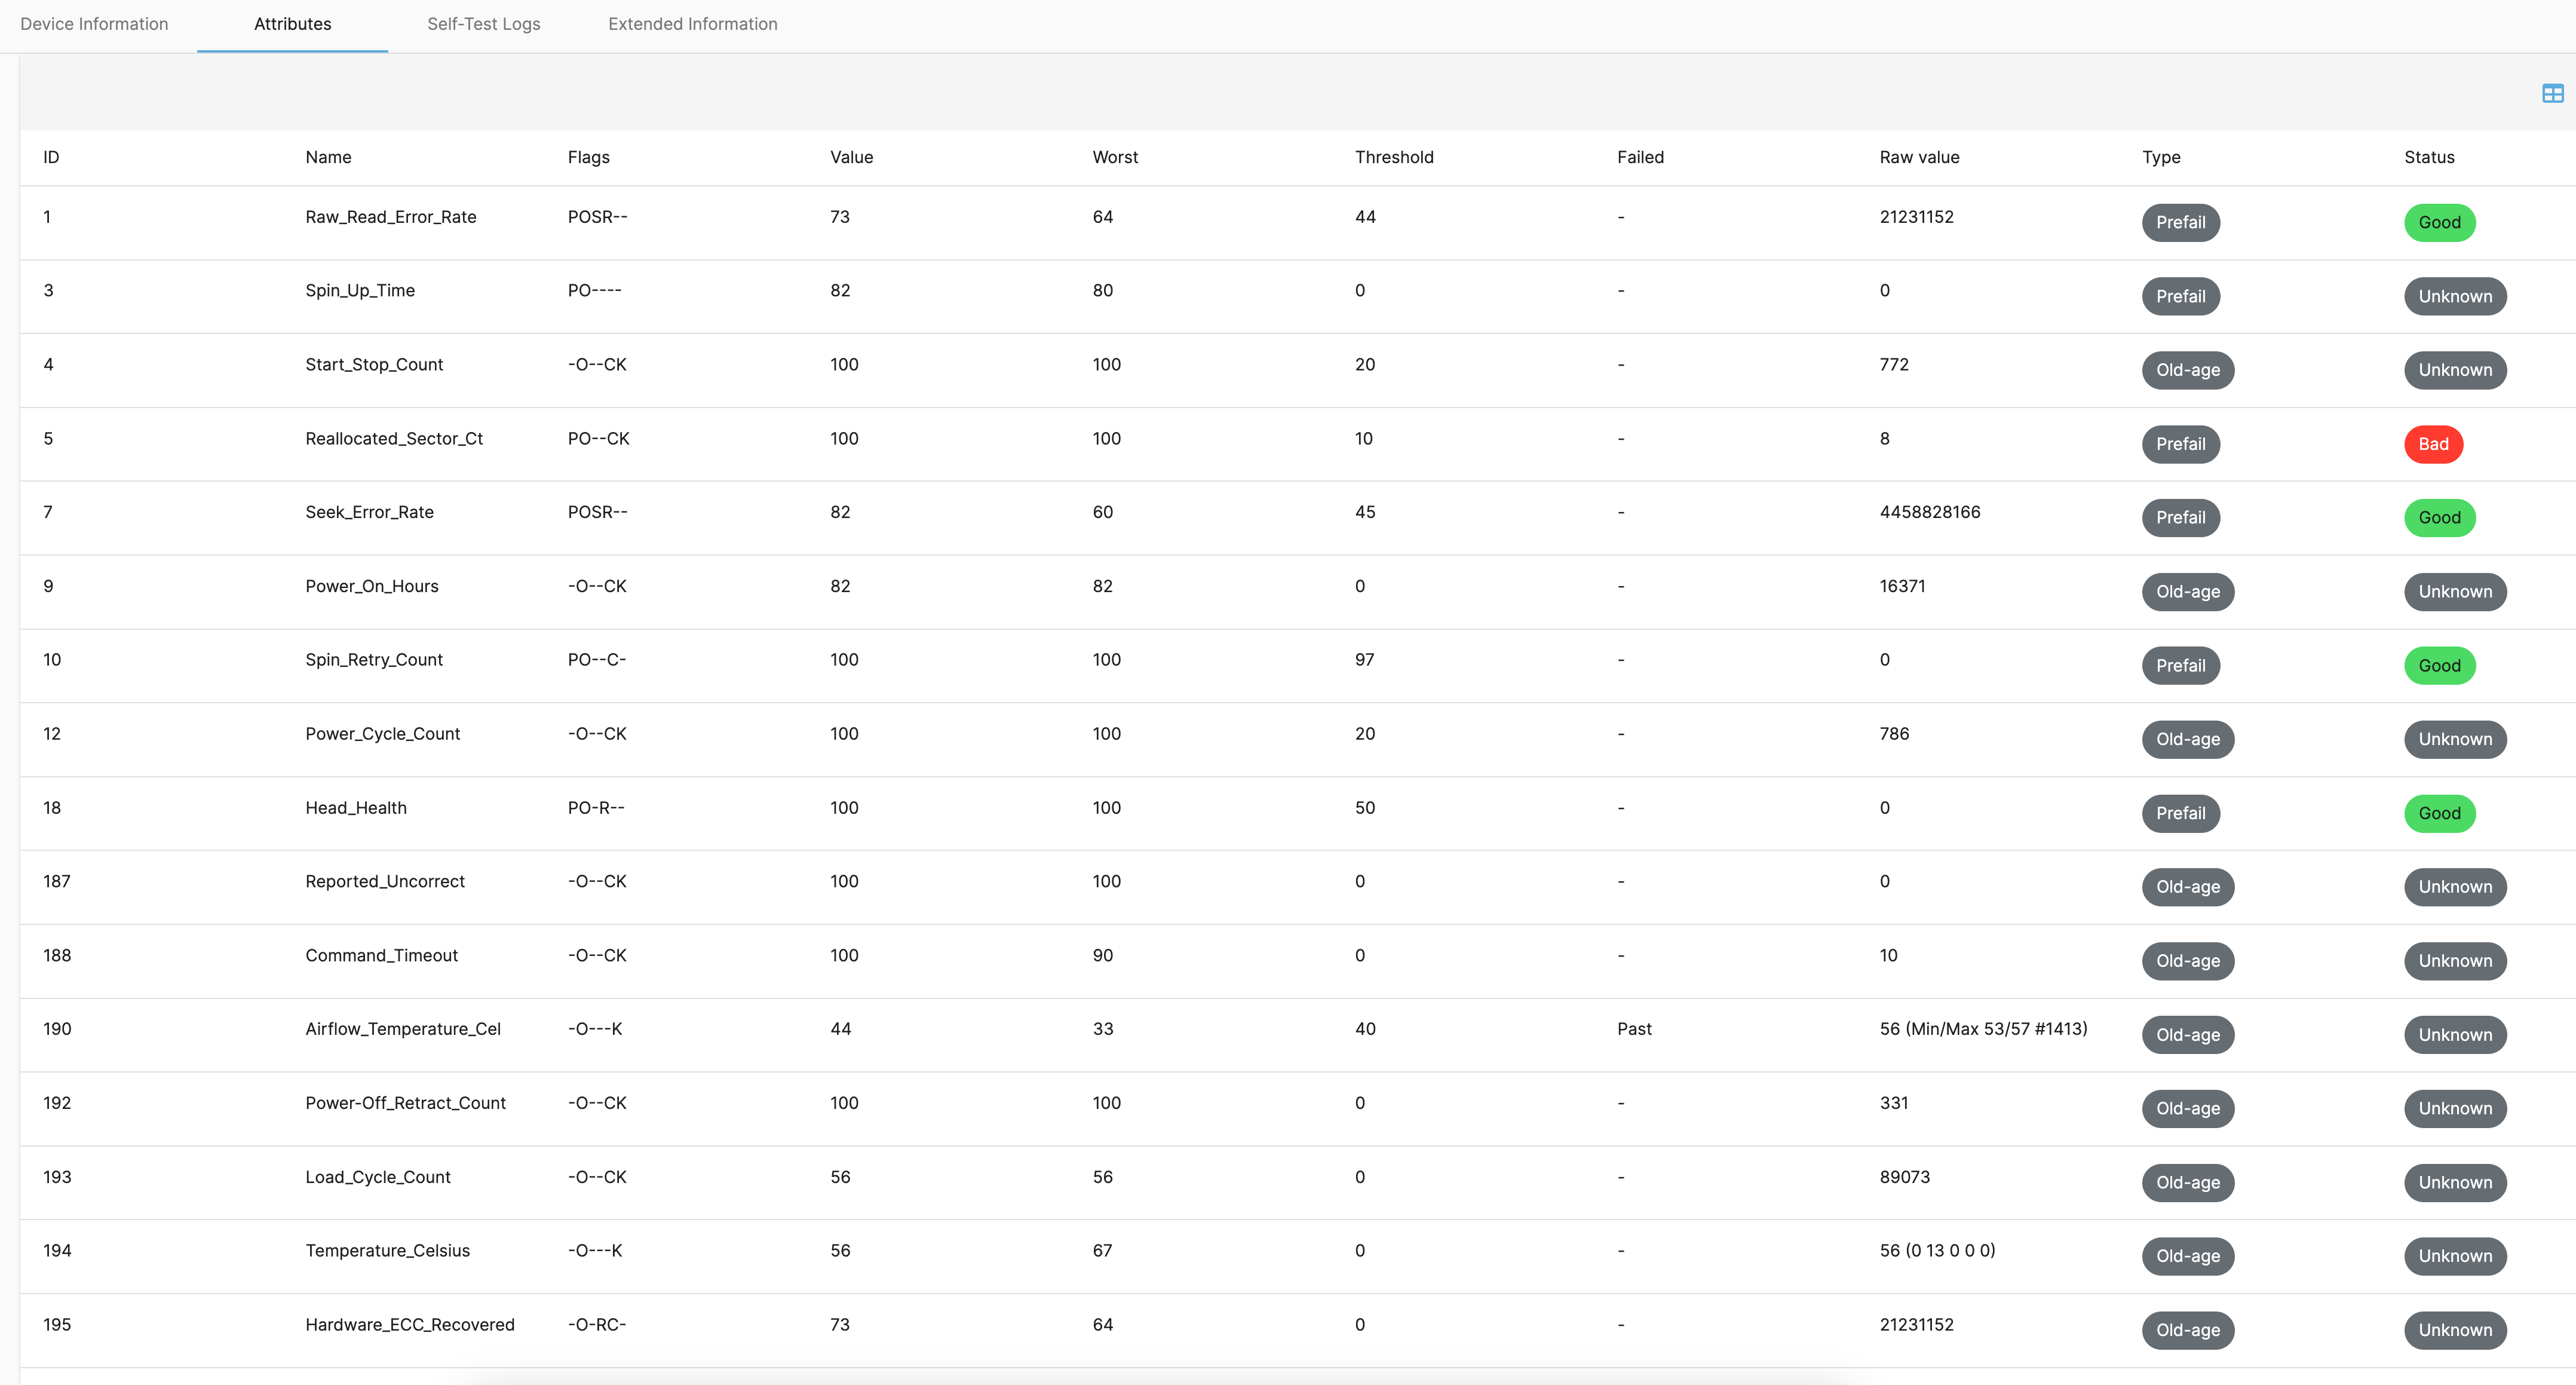Select the Power_Cycle_Count name cell
The image size is (2576, 1385).
[383, 733]
